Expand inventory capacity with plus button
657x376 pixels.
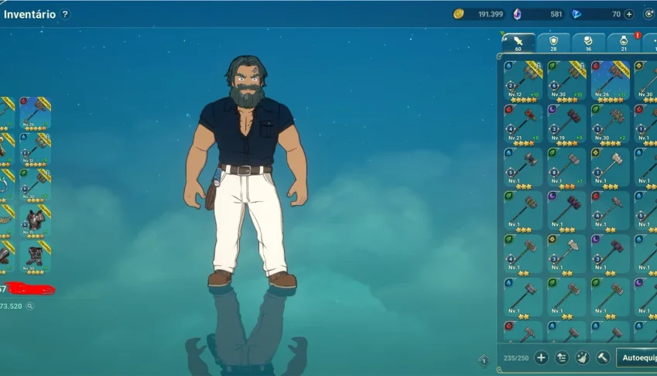(541, 358)
